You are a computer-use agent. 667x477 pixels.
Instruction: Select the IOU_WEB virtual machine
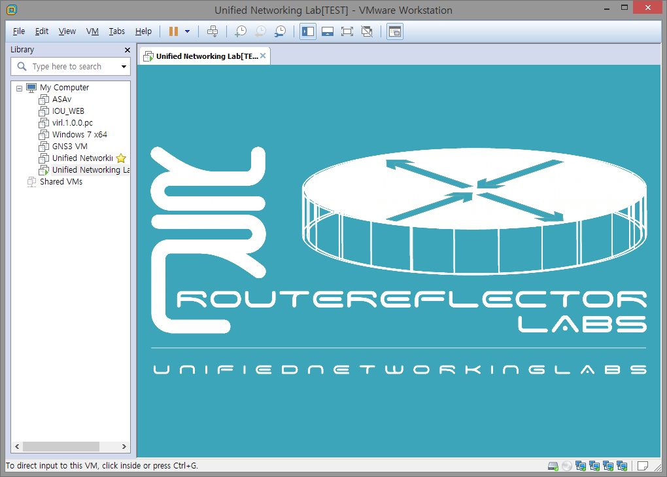[68, 111]
